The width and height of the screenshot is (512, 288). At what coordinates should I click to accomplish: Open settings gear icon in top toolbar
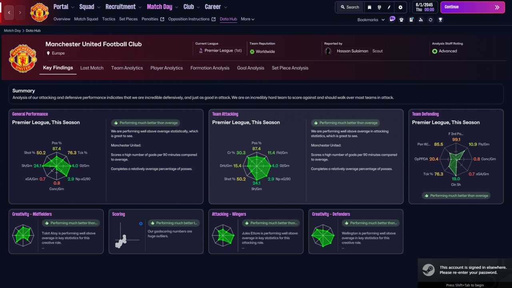400,7
